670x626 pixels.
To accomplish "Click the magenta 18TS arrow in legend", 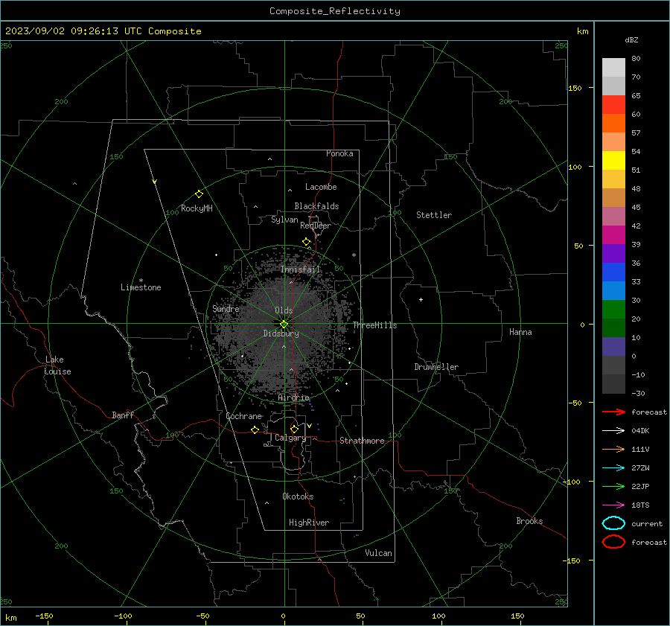I will 613,505.
